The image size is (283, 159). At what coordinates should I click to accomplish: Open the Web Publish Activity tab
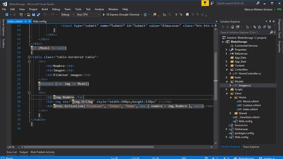coord(42,152)
